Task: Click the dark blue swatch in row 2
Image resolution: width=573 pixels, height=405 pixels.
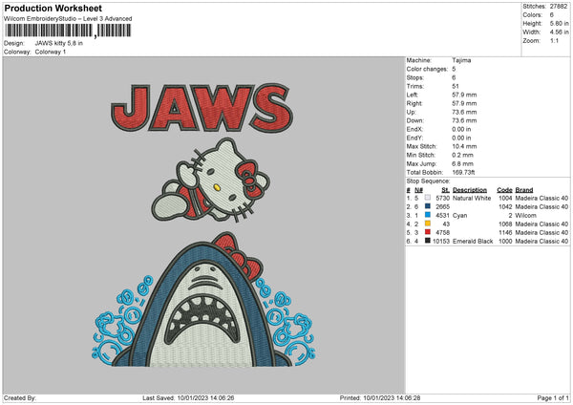Action: pos(428,206)
